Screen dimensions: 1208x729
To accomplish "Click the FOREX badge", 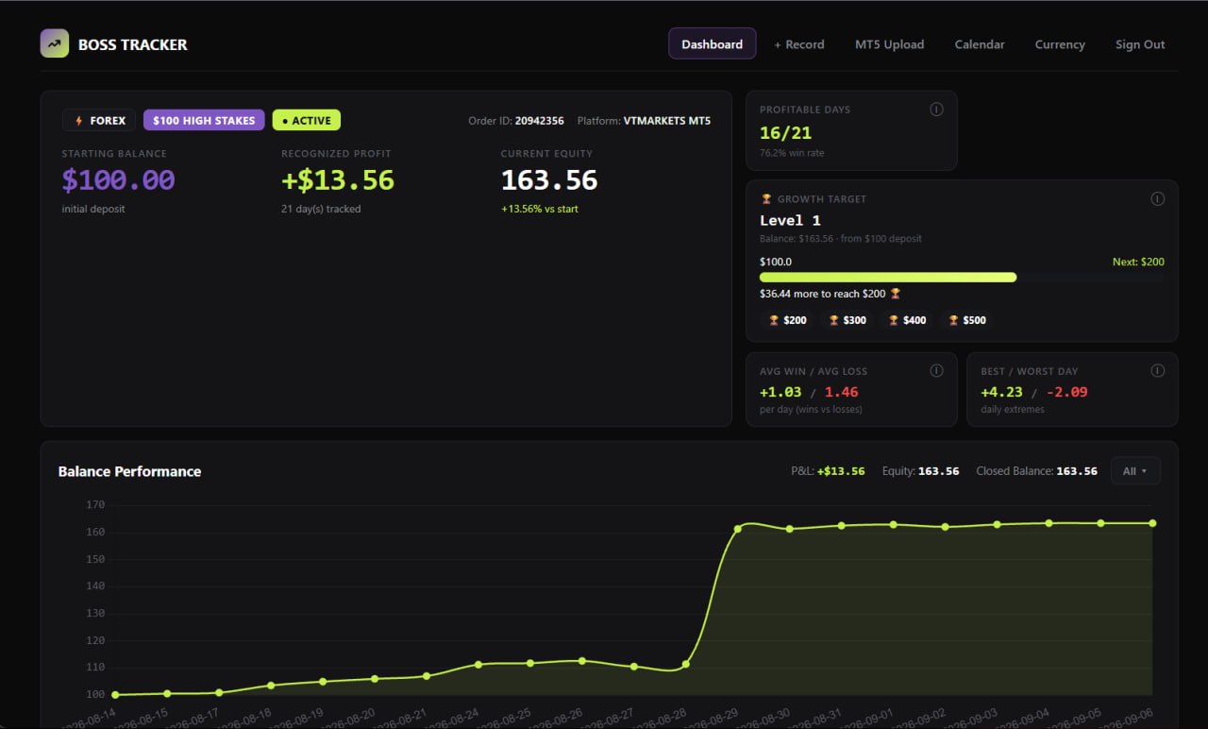I will tap(99, 121).
